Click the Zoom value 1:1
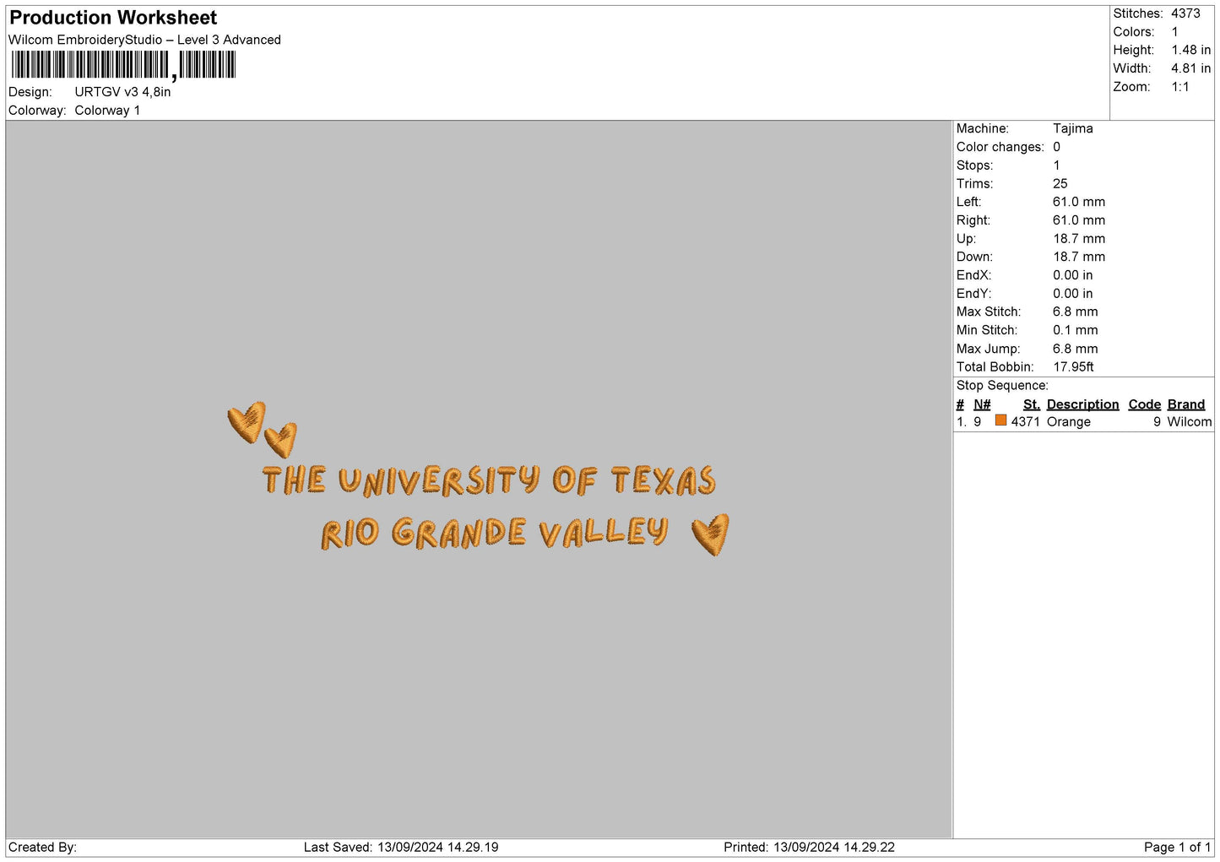The height and width of the screenshot is (862, 1220). (1179, 87)
